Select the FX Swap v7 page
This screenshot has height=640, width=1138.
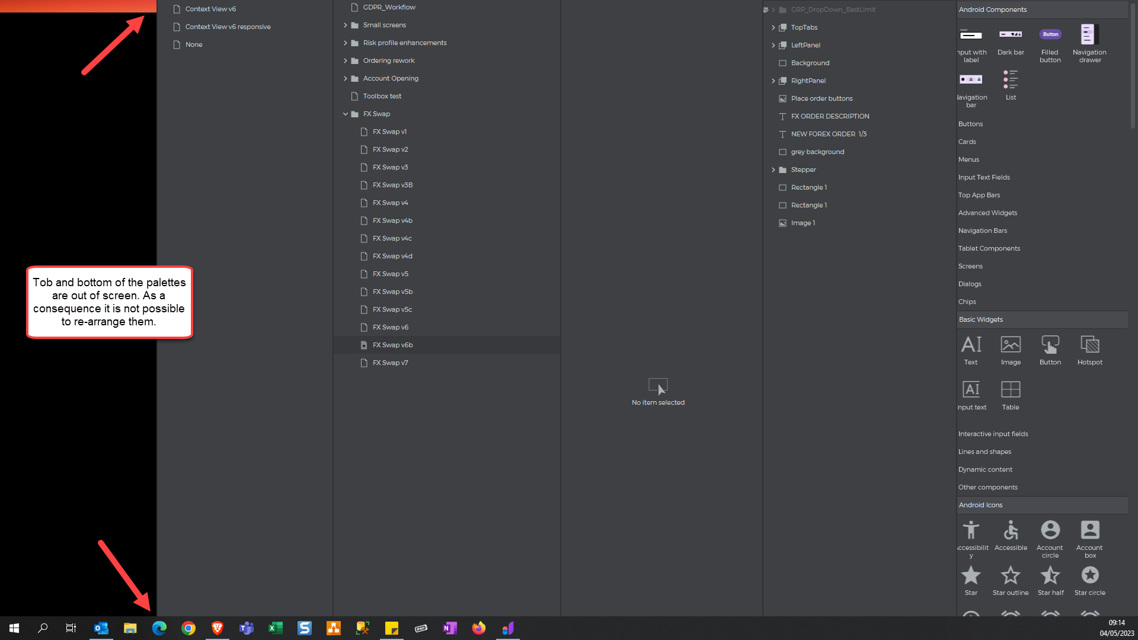pyautogui.click(x=390, y=363)
